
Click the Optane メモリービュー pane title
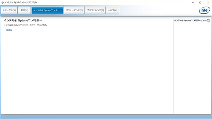190,20
